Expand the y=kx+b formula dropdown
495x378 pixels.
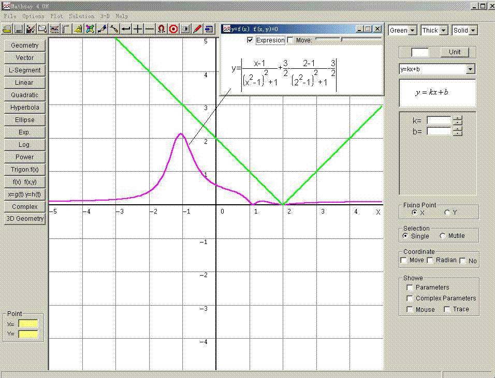[x=470, y=69]
